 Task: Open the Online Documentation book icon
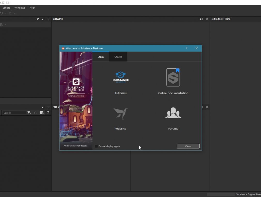[x=173, y=77]
